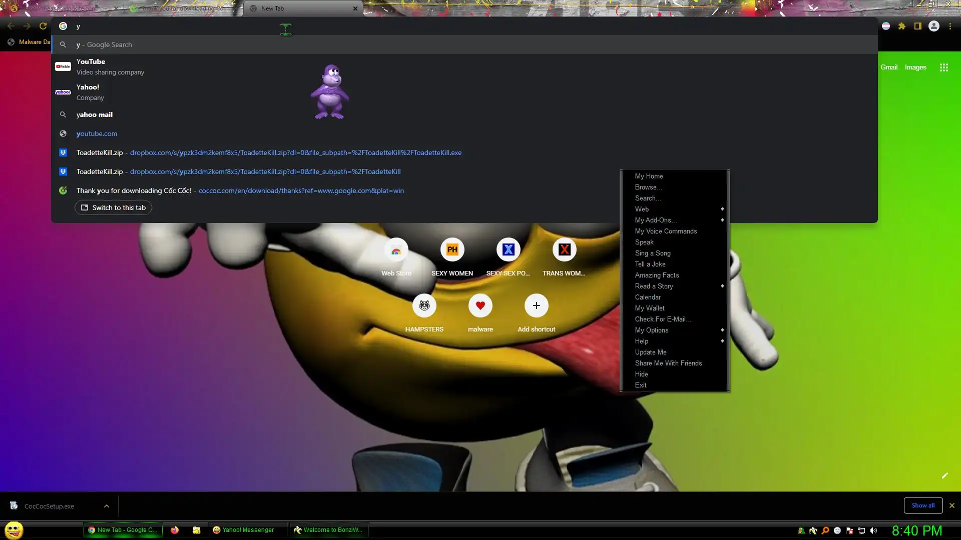Click the HAMPSTERS shortcut icon
Viewport: 961px width, 540px height.
coord(424,305)
